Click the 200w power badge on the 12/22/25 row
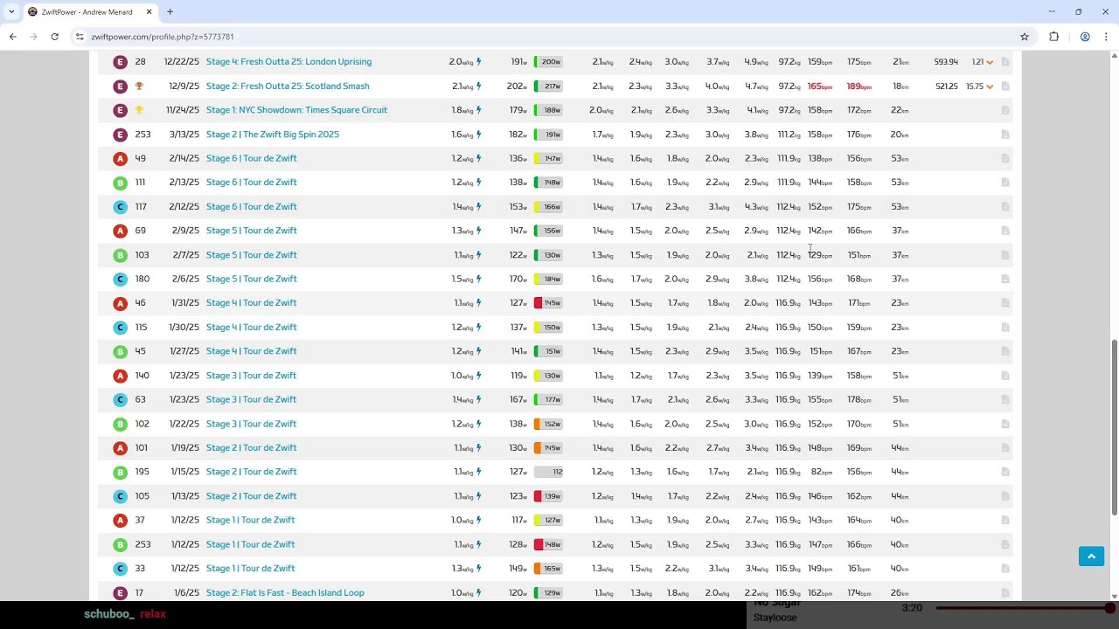The width and height of the screenshot is (1119, 629). pos(548,62)
